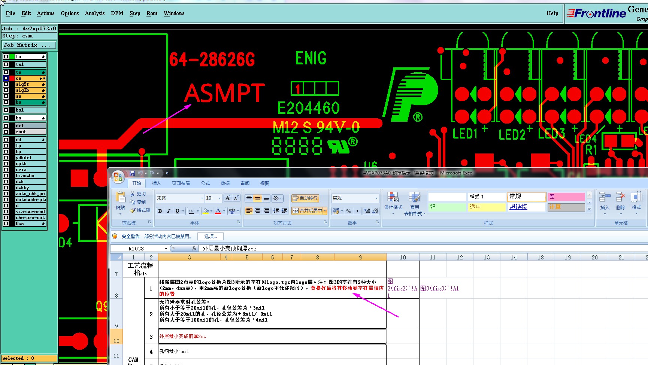This screenshot has width=648, height=365.
Task: Expand the cell styles gallery
Action: point(589,210)
